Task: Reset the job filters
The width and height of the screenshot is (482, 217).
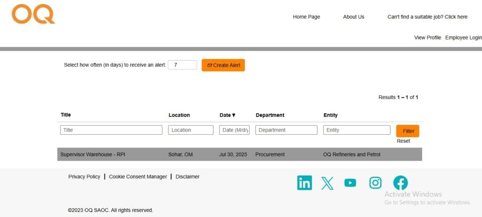Action: (x=403, y=141)
